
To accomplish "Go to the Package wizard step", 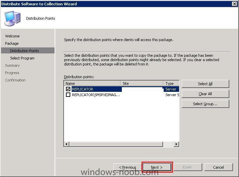I will point(12,43).
